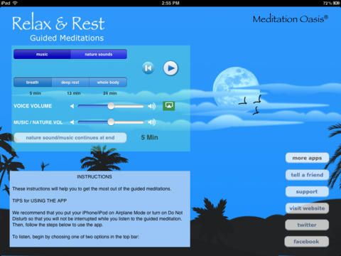Click voice volume loud speaker icon
The height and width of the screenshot is (256, 341).
152,106
